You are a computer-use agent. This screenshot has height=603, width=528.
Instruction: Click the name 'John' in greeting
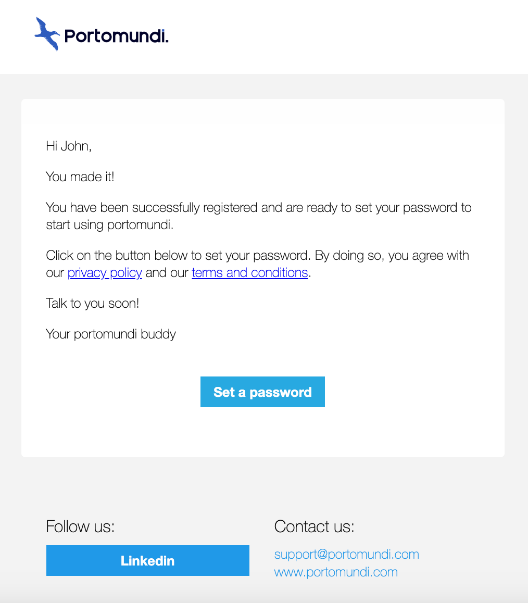pyautogui.click(x=75, y=146)
